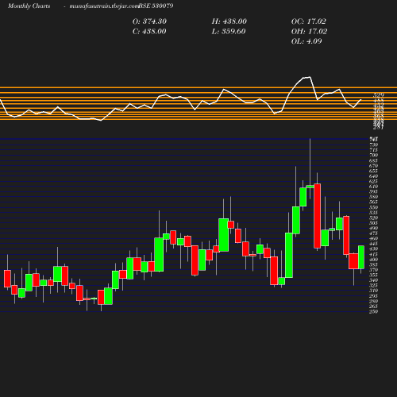
Task: Select the low price L: 359.60
Action: point(229,31)
